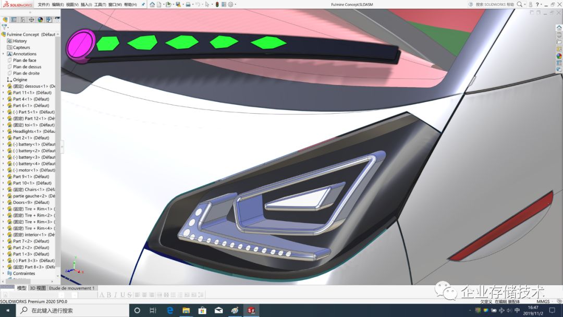The width and height of the screenshot is (563, 317).
Task: Select the SOLIDWORKS home icon in top toolbar
Action: [x=152, y=5]
